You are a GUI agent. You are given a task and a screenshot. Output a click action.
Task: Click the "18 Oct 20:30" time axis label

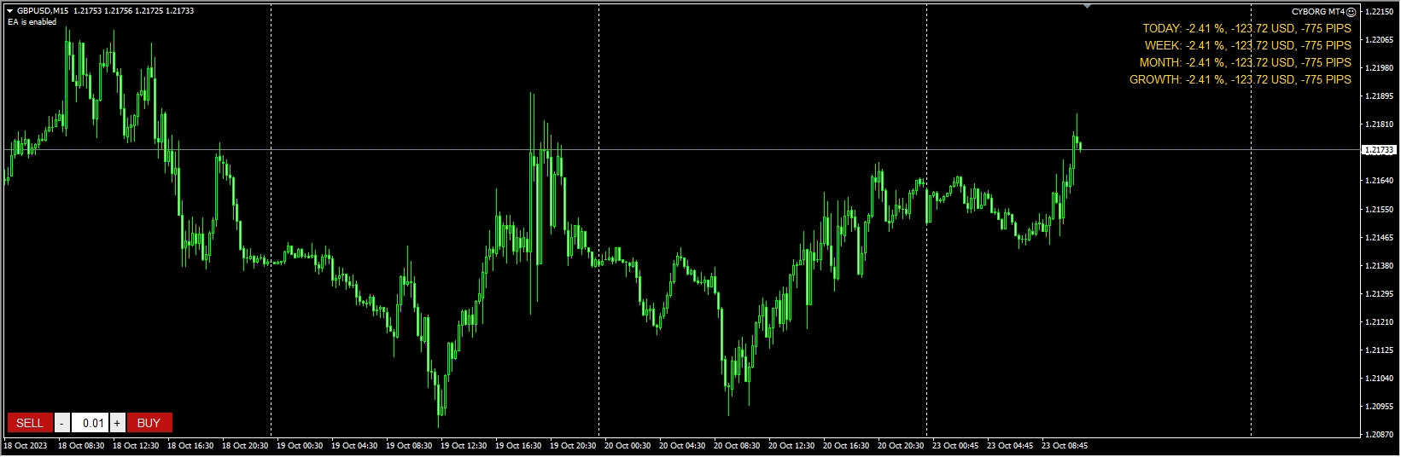[x=245, y=445]
